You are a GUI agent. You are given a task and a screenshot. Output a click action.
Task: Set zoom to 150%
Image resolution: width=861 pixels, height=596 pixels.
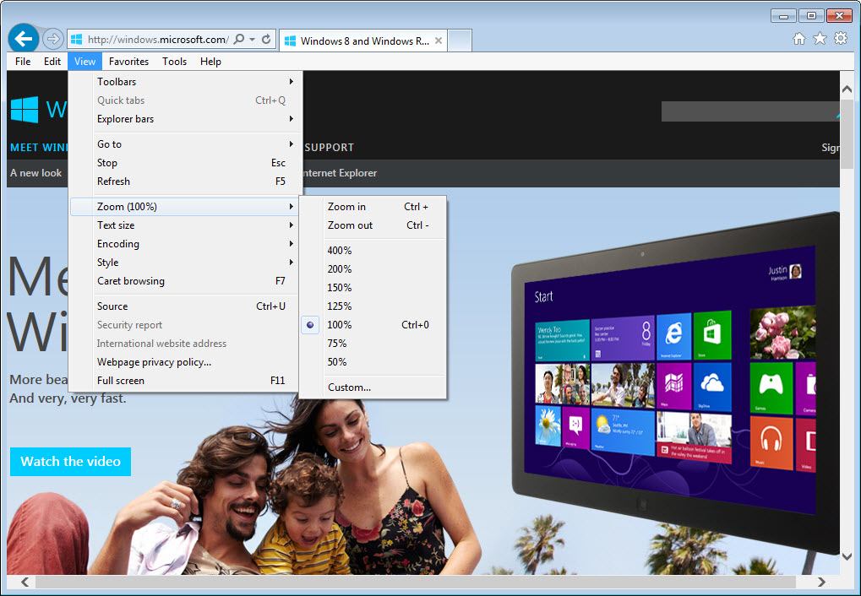[x=373, y=288]
